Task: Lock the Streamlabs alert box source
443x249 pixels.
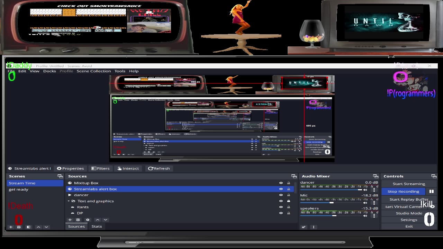Action: pos(289,189)
